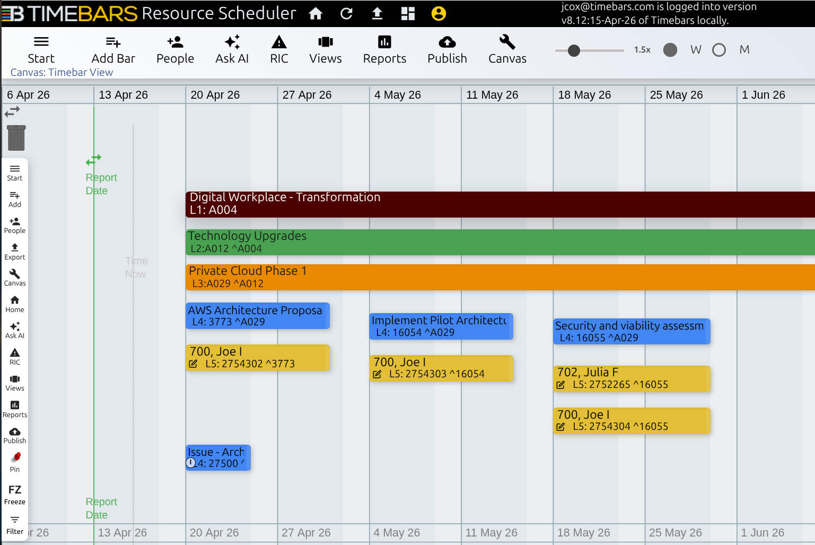
Task: Adjust the zoom level slider
Action: pos(574,51)
